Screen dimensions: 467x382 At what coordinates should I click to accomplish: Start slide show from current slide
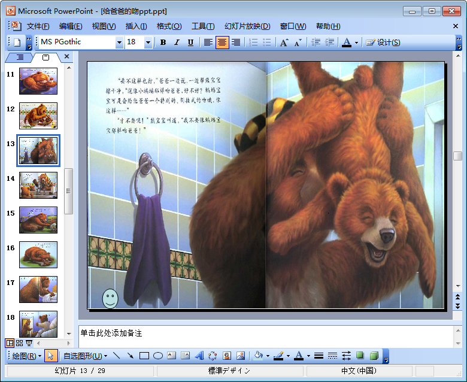[x=29, y=343]
